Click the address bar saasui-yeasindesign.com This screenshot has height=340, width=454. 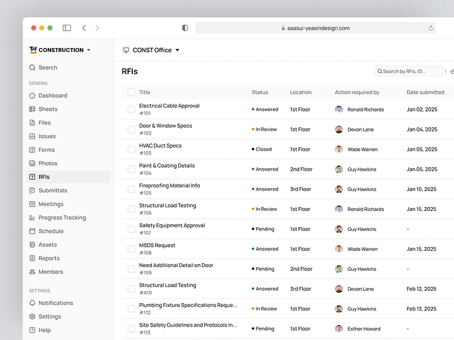315,28
